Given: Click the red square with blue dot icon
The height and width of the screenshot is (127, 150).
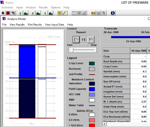Looking at the screenshot, I should tap(8, 13).
